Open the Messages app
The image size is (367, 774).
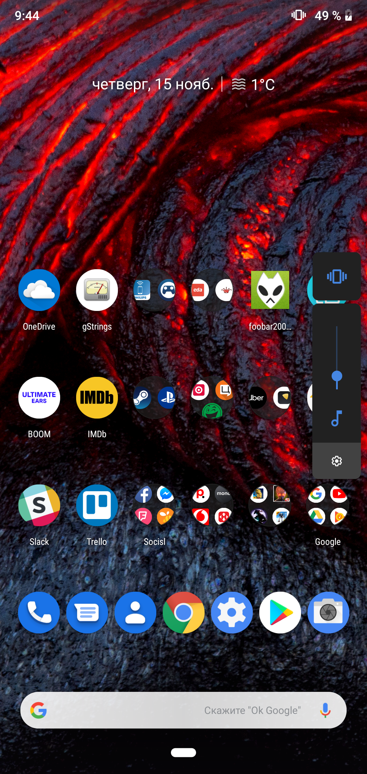[x=87, y=613]
